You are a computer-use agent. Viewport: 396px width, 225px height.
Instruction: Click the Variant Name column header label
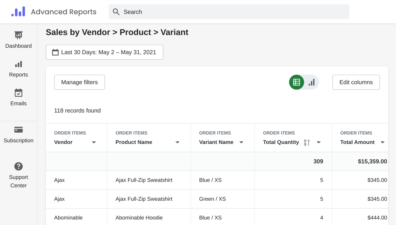tap(216, 142)
